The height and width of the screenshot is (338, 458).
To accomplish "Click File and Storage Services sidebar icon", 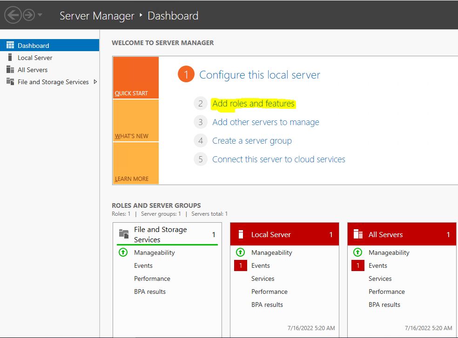I will (x=10, y=81).
